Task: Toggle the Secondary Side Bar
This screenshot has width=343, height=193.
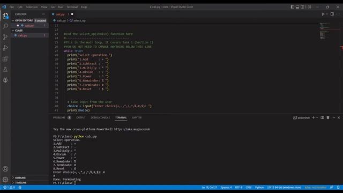Action: tap(302, 7)
